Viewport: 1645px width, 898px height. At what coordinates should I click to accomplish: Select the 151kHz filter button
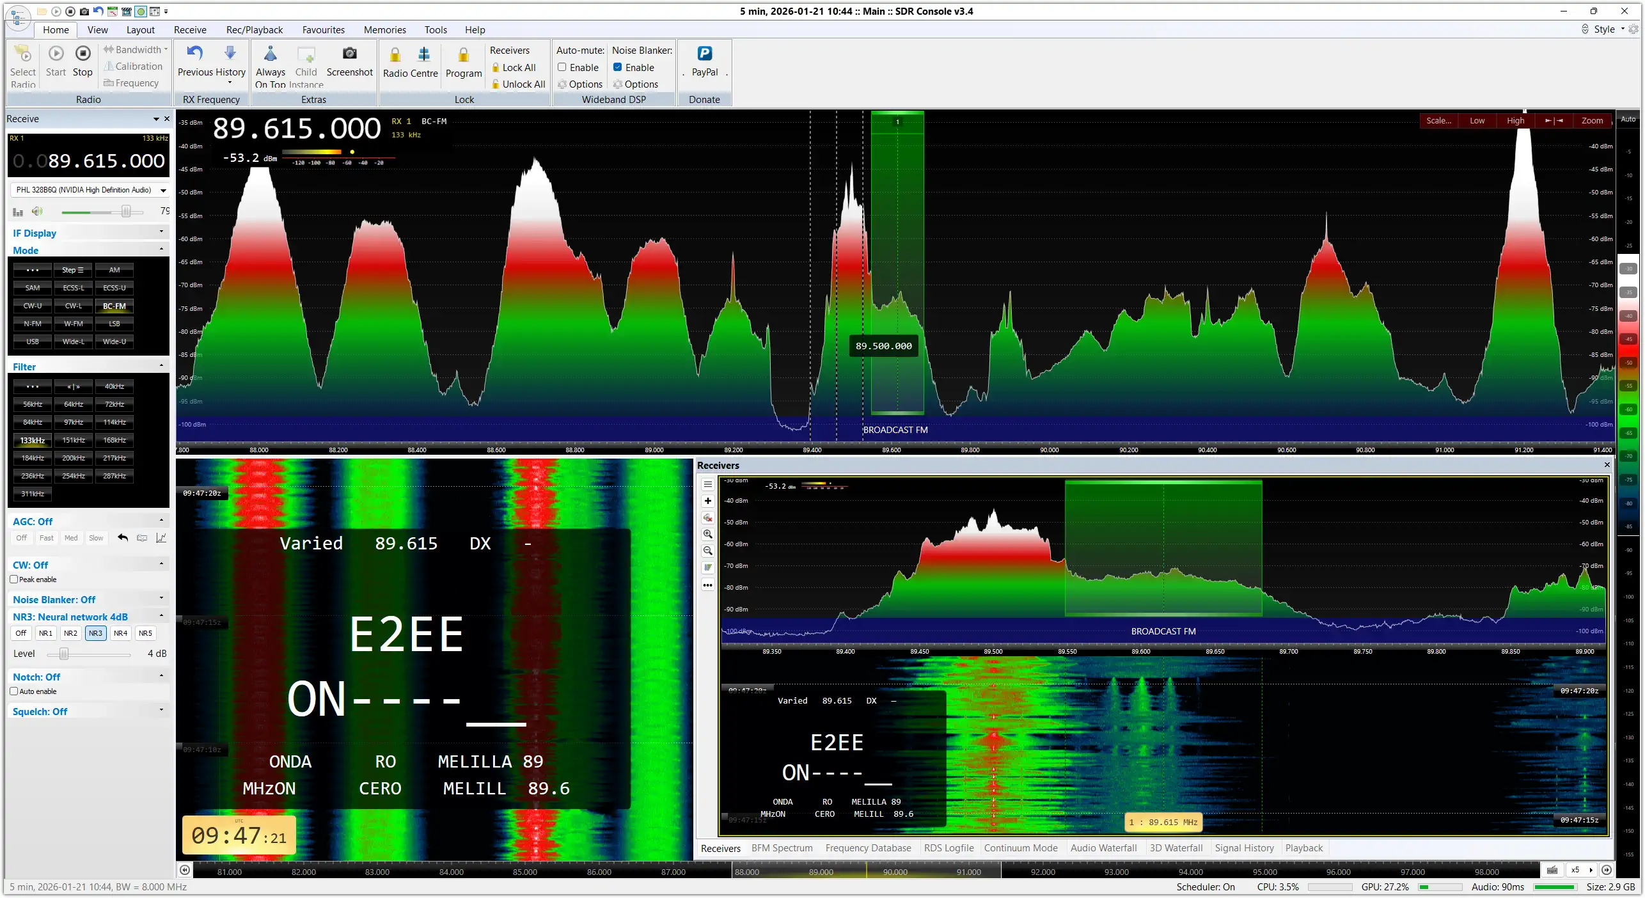click(x=74, y=440)
